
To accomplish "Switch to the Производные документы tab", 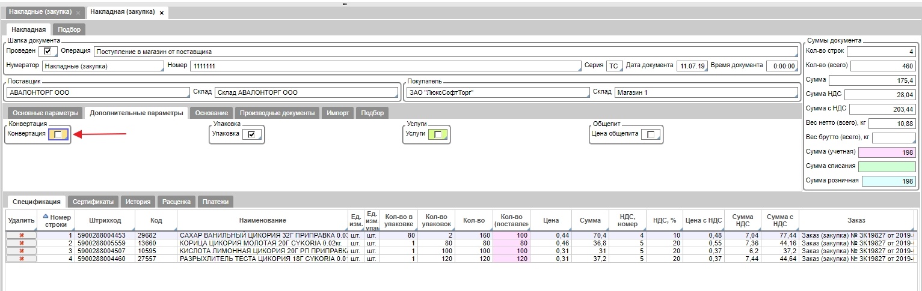I will [277, 113].
